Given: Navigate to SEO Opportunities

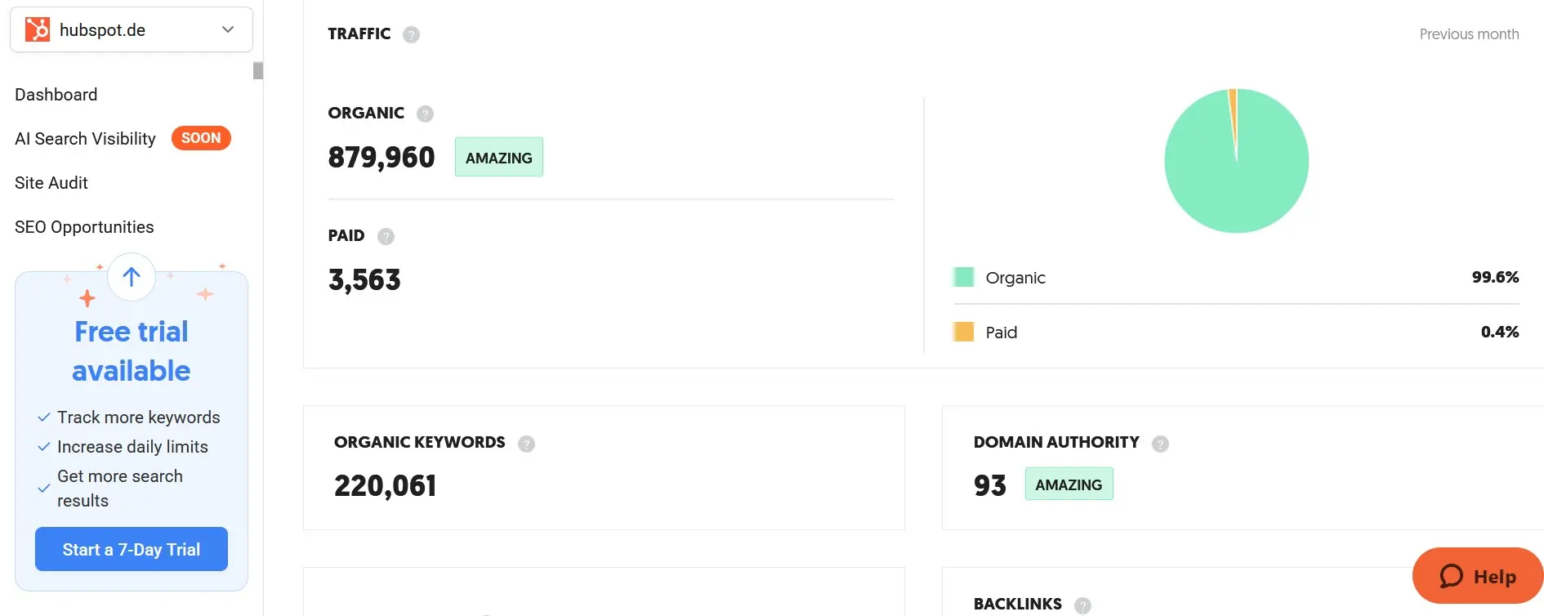Looking at the screenshot, I should (x=84, y=226).
